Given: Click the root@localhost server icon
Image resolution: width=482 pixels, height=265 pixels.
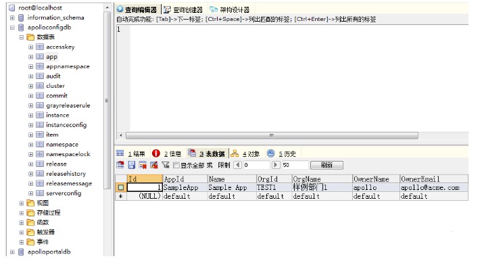Looking at the screenshot, I should 12,8.
